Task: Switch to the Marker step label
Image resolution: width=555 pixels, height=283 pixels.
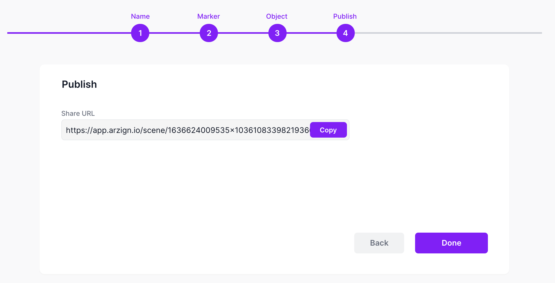Action: click(209, 16)
